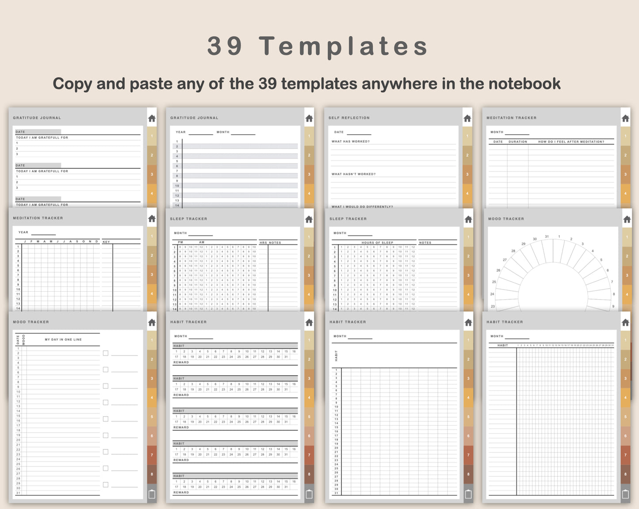Click '39 Templates' heading
Screen dimensions: 639x509
[318, 46]
